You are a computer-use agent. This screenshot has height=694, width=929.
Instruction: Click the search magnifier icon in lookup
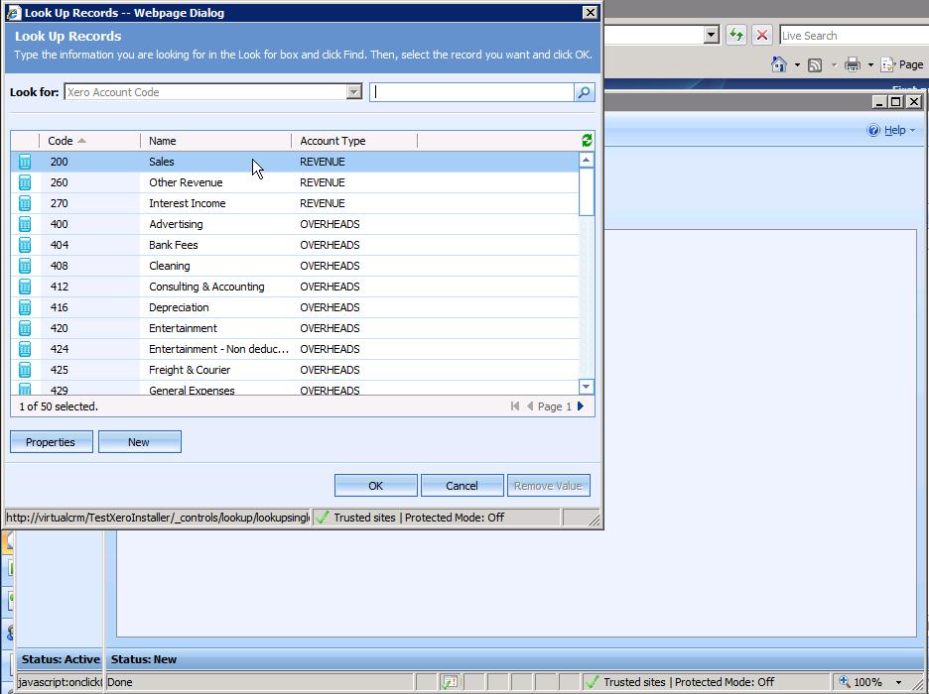[x=585, y=92]
